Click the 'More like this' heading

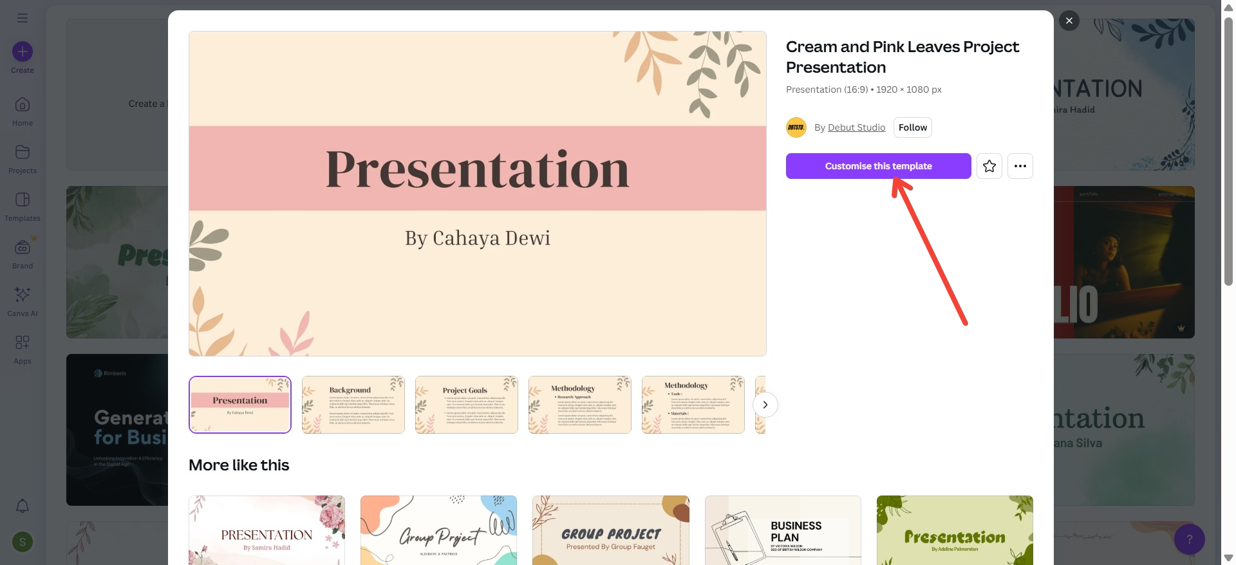(239, 465)
